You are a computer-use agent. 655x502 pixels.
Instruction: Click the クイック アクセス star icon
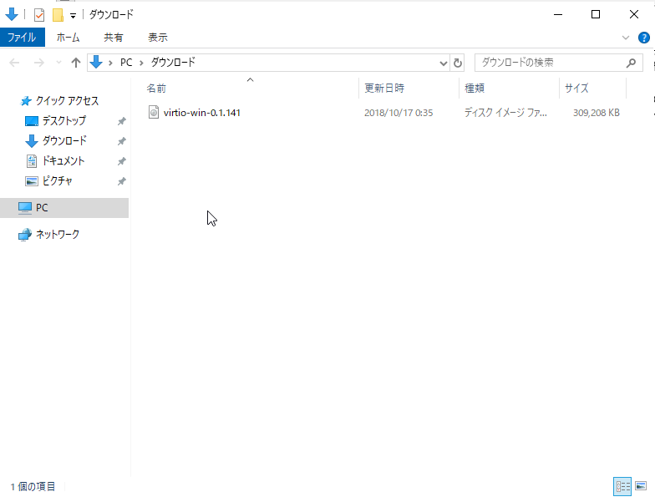(x=26, y=100)
